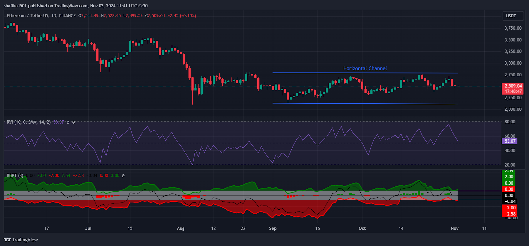Click the 80.00 RVI axis label
This screenshot has width=529, height=246.
510,122
